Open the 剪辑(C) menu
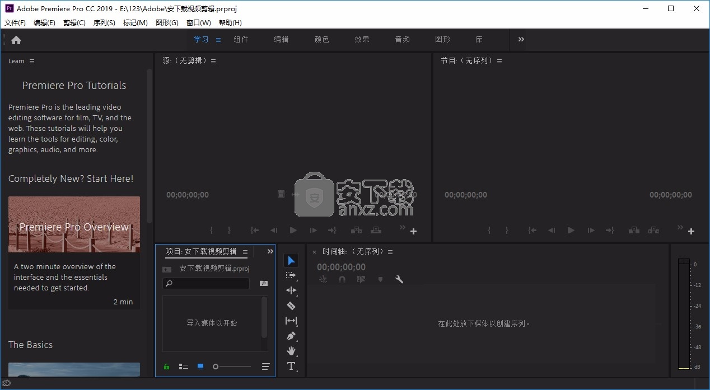710x390 pixels. [74, 23]
